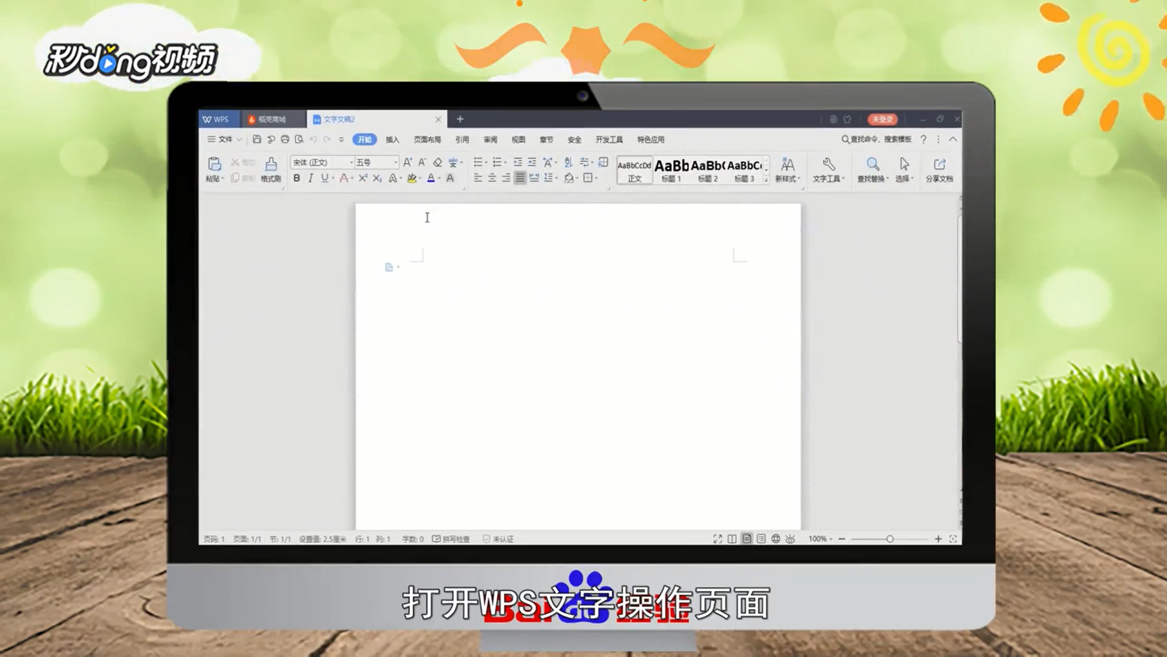1167x657 pixels.
Task: Toggle Underline formatting
Action: [x=325, y=178]
